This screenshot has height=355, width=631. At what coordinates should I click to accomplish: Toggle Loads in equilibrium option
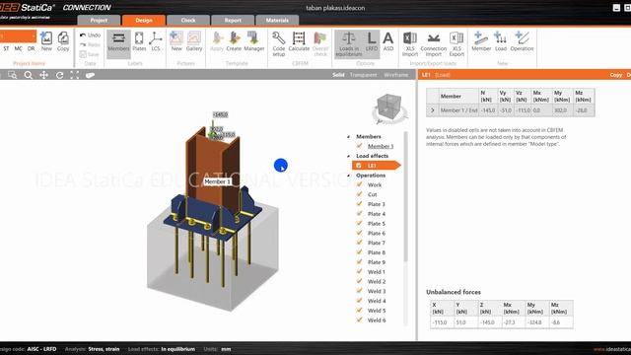(x=348, y=44)
